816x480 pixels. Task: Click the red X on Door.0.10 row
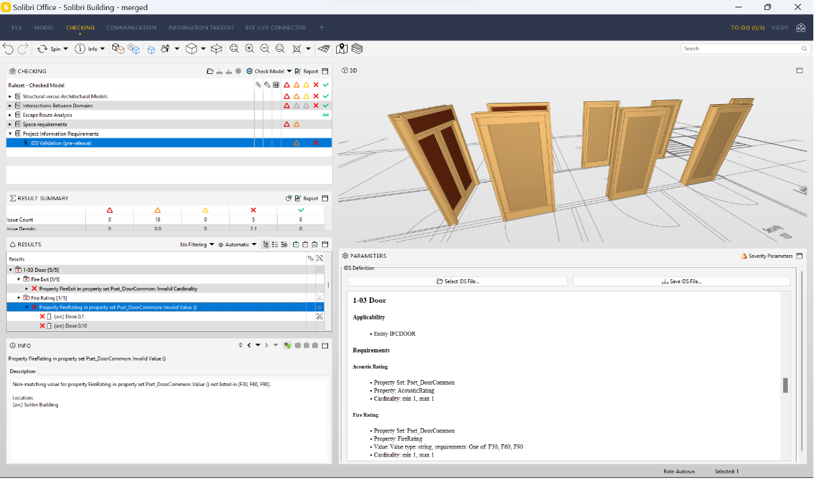click(x=42, y=326)
